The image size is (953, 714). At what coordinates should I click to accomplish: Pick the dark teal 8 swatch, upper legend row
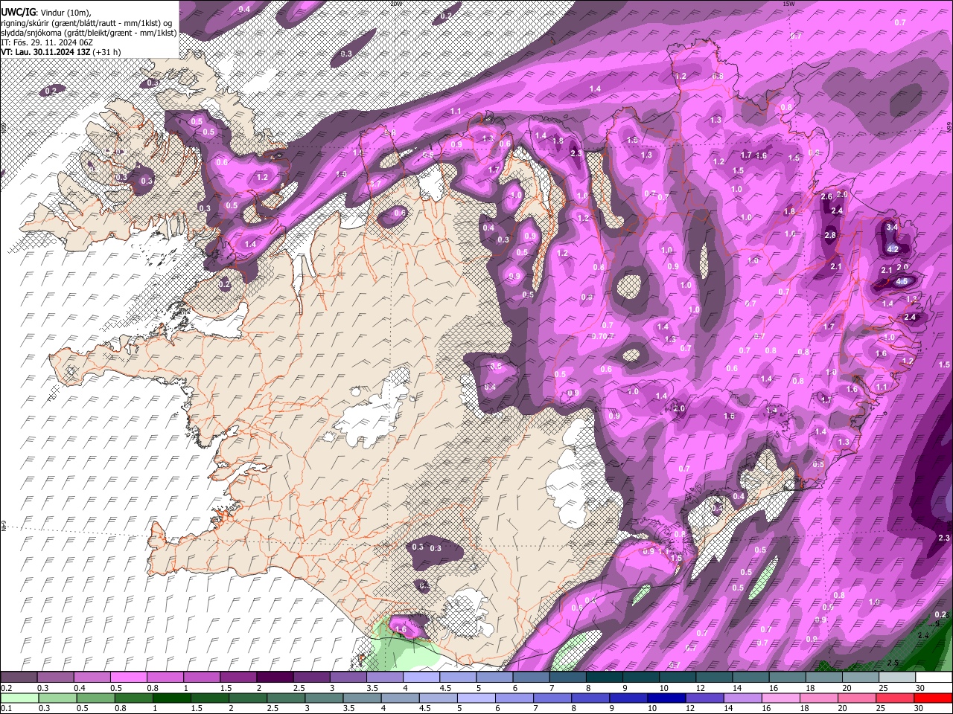[x=604, y=678]
